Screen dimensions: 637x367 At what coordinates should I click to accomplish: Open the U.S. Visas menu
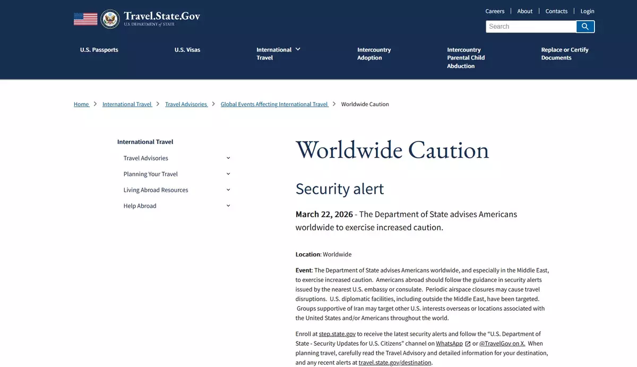(x=187, y=50)
